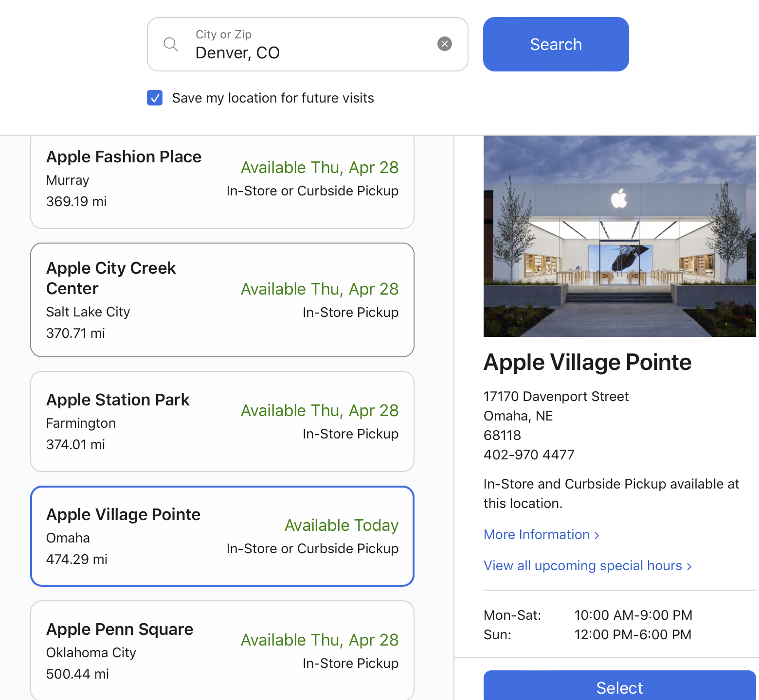Open View all upcoming special hours link

click(x=587, y=566)
